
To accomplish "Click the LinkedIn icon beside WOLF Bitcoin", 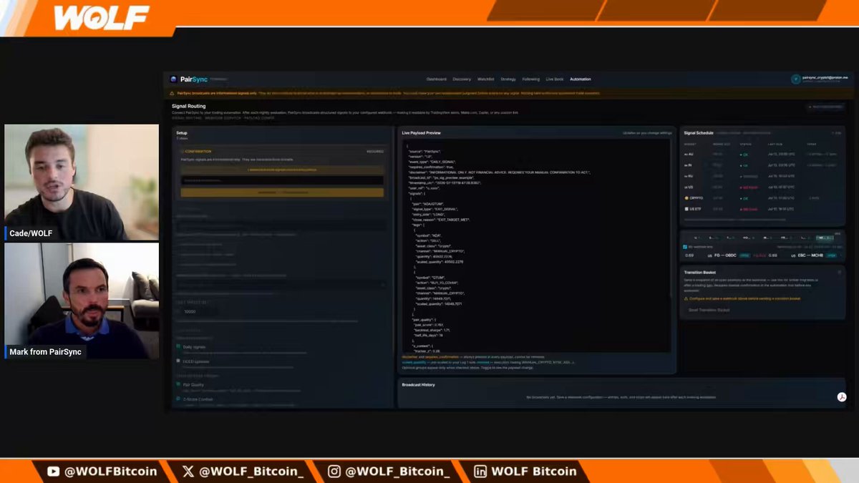I will pyautogui.click(x=480, y=471).
